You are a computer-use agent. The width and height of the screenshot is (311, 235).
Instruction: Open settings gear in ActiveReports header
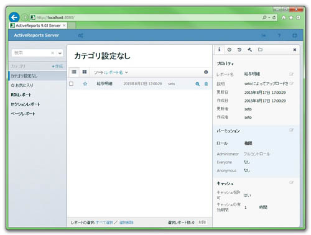coord(294,35)
